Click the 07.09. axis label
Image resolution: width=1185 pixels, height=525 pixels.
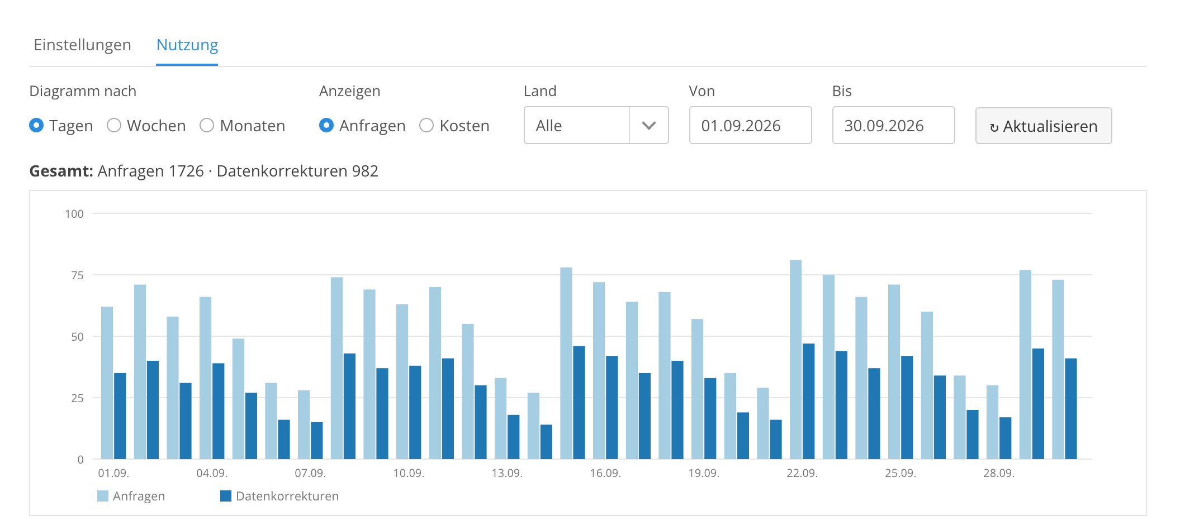[310, 473]
